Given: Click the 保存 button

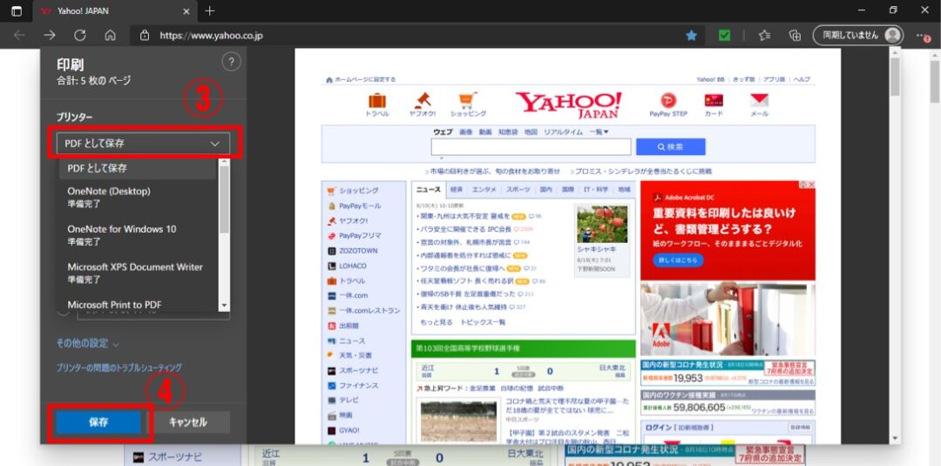Looking at the screenshot, I should (98, 422).
